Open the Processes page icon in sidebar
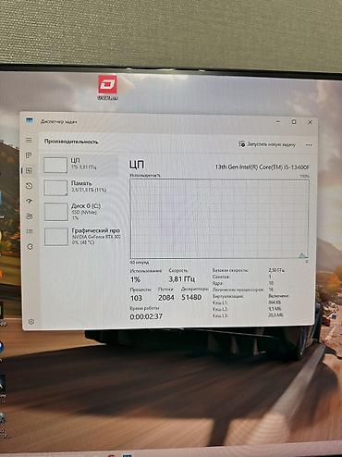This screenshot has height=457, width=342. pyautogui.click(x=29, y=155)
